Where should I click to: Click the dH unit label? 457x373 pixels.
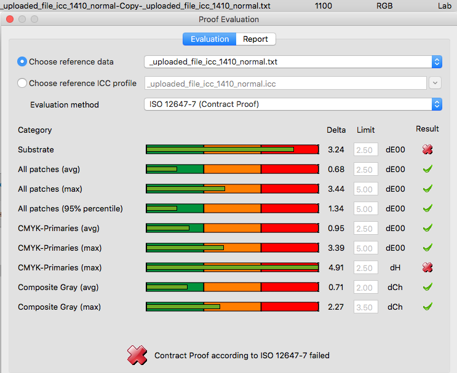tap(395, 267)
